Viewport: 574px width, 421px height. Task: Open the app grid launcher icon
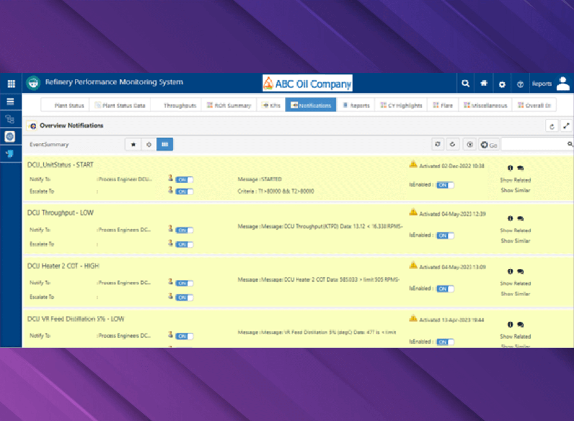tap(11, 84)
